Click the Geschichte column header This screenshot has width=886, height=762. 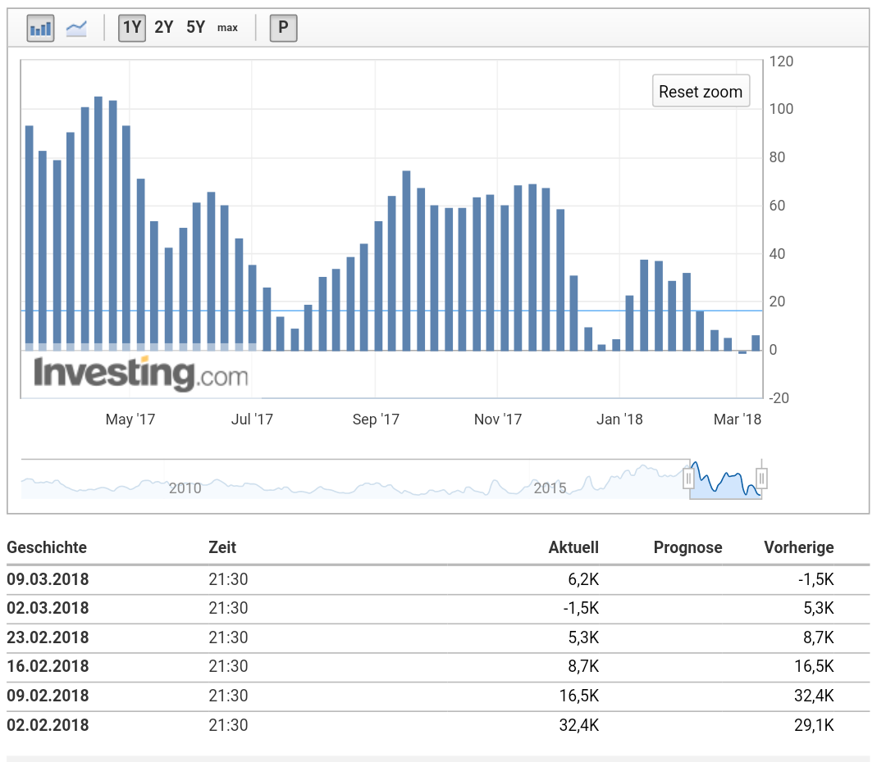pyautogui.click(x=47, y=548)
